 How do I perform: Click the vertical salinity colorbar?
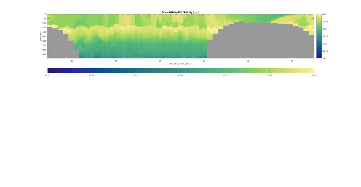click(x=319, y=36)
